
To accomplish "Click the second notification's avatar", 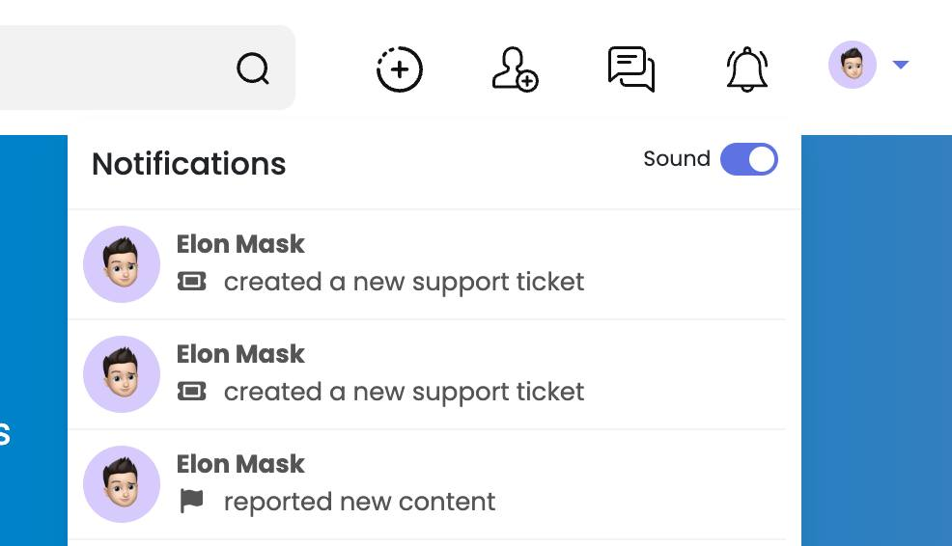I will point(122,374).
